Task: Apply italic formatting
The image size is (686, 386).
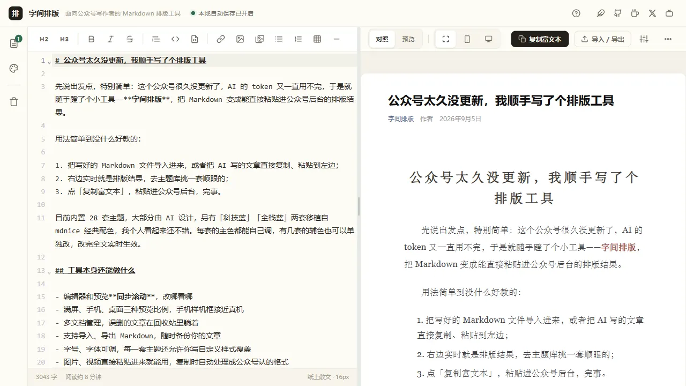Action: (110, 39)
